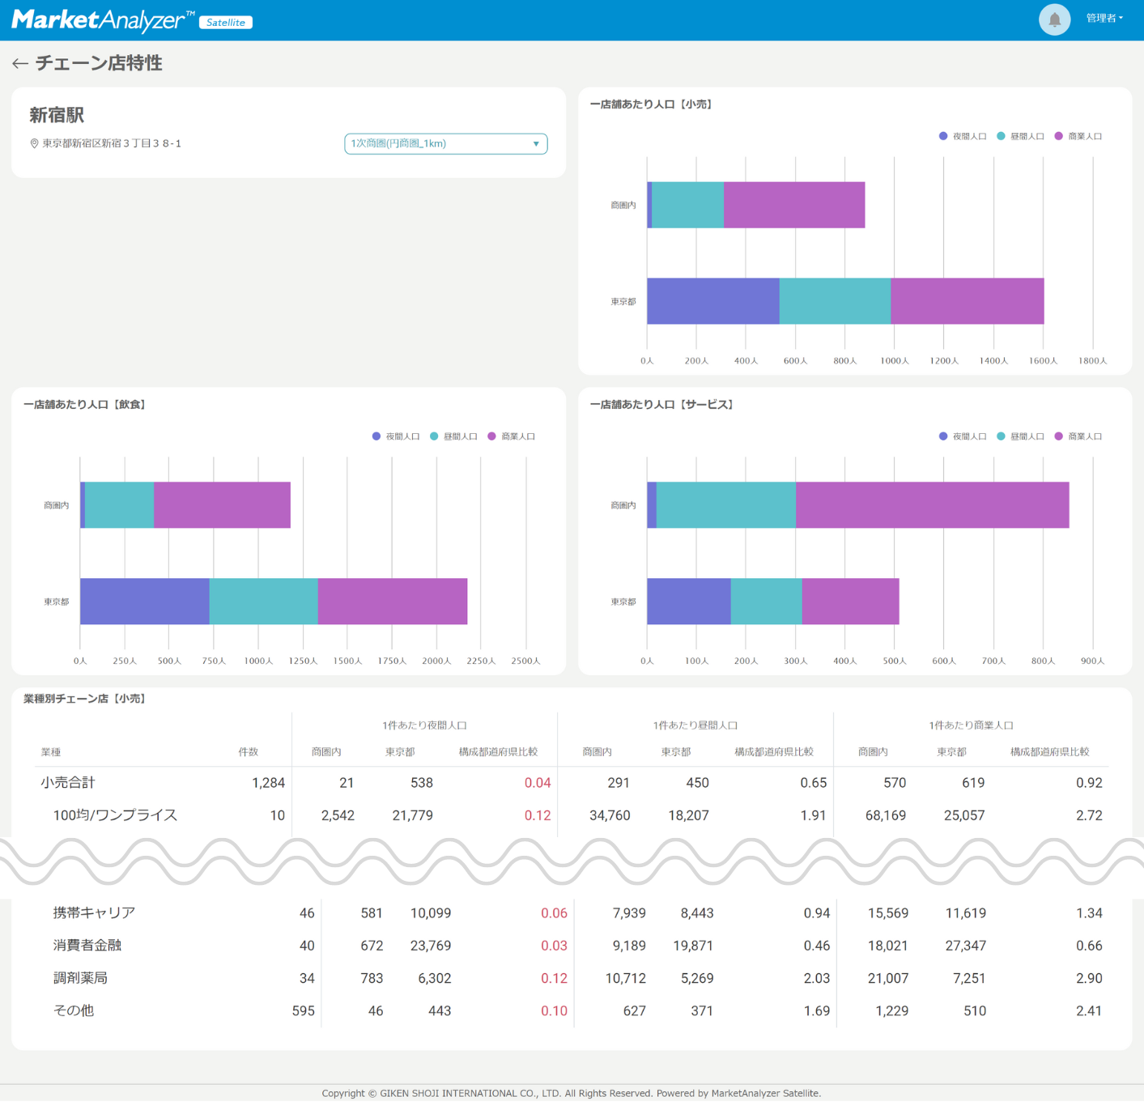Click the purple 商業人口 segment of 東京都 小売 bar

(x=968, y=302)
